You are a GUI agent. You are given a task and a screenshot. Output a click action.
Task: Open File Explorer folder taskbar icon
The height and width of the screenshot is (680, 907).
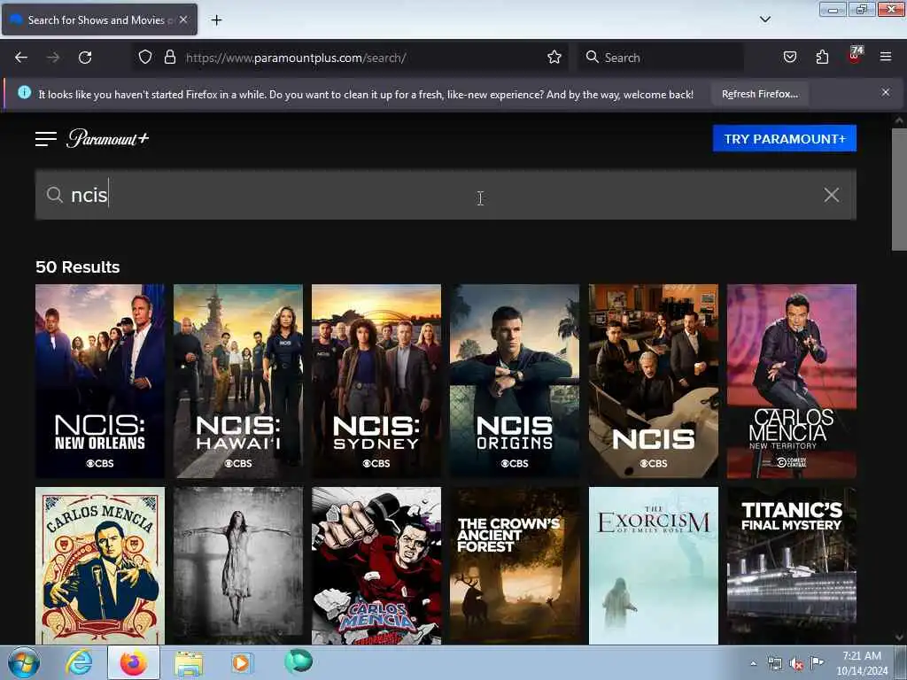click(189, 663)
